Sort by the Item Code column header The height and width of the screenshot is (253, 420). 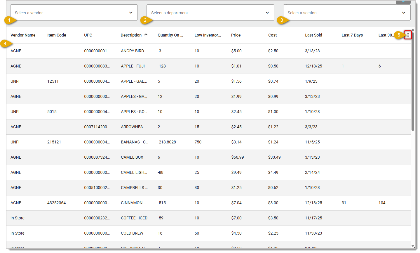[x=57, y=35]
